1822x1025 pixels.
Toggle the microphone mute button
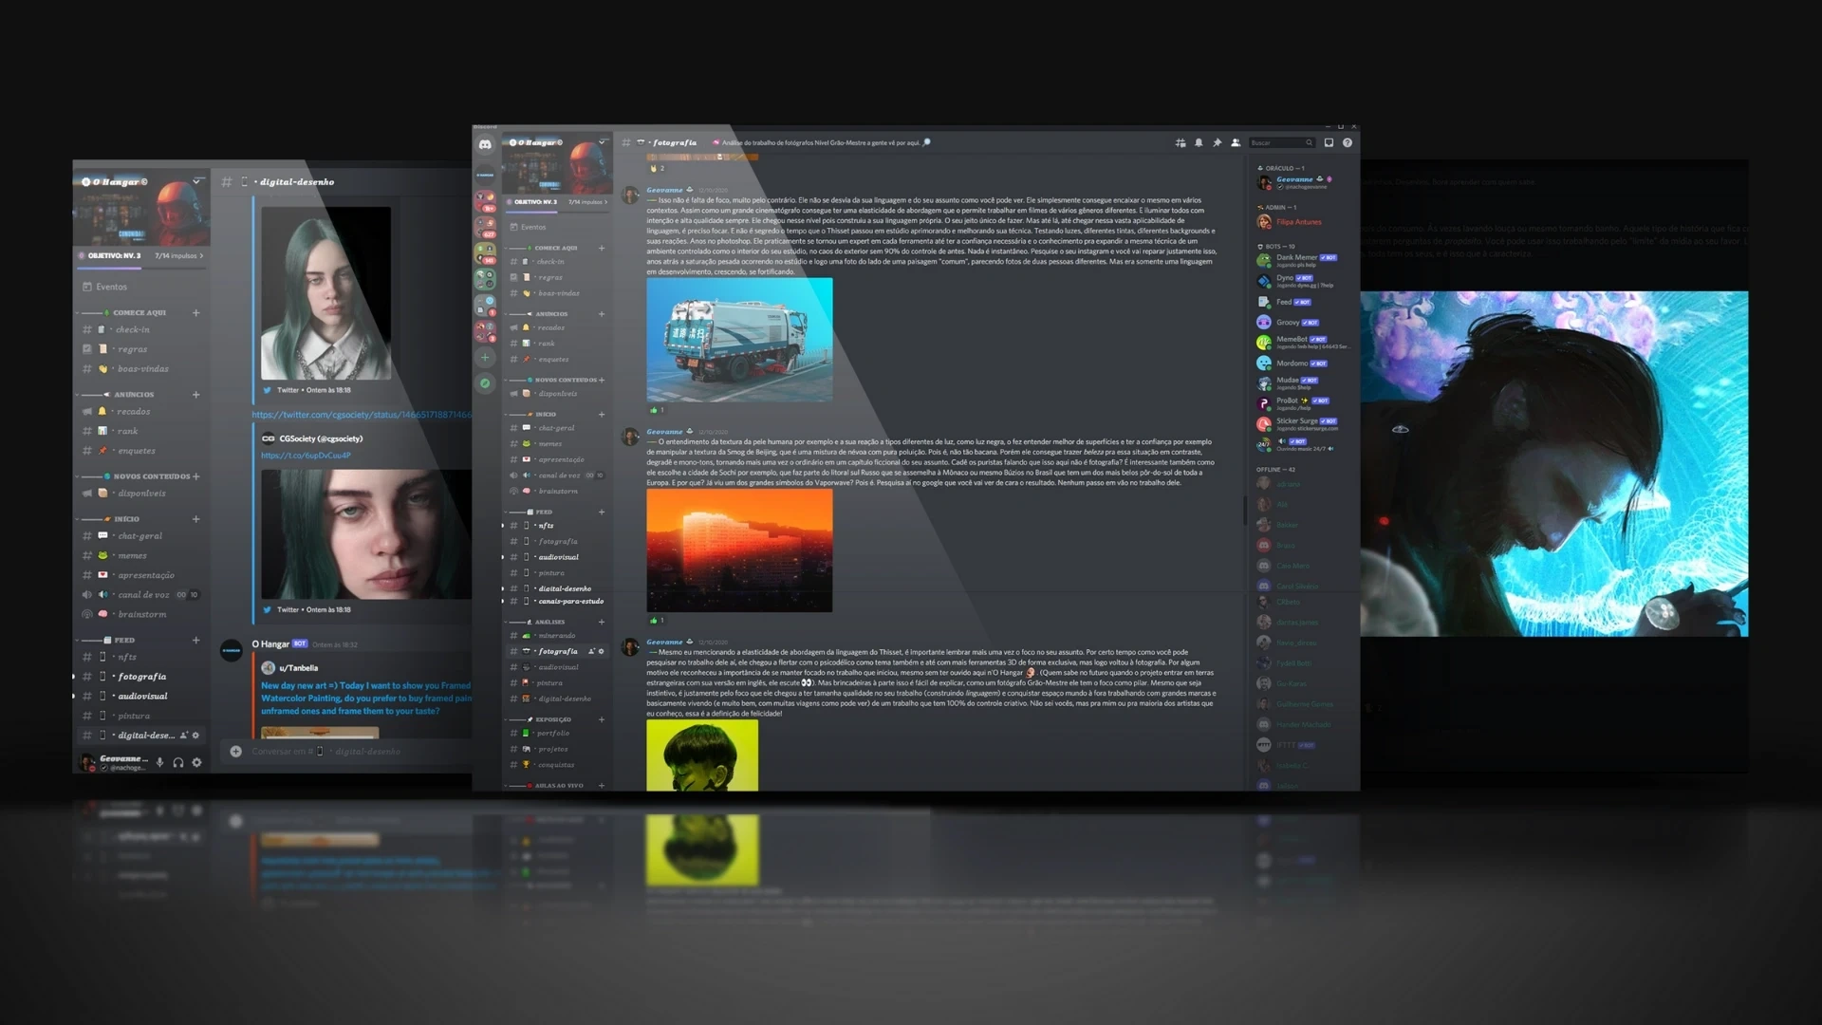click(159, 762)
